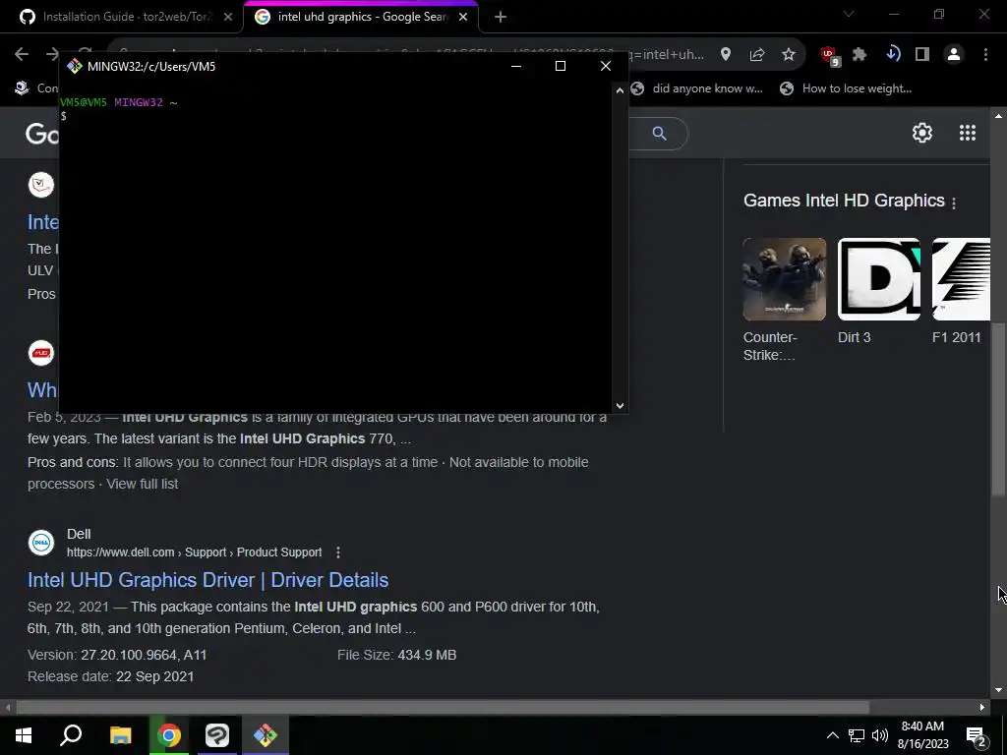Open a new browser tab
This screenshot has width=1007, height=755.
click(501, 17)
